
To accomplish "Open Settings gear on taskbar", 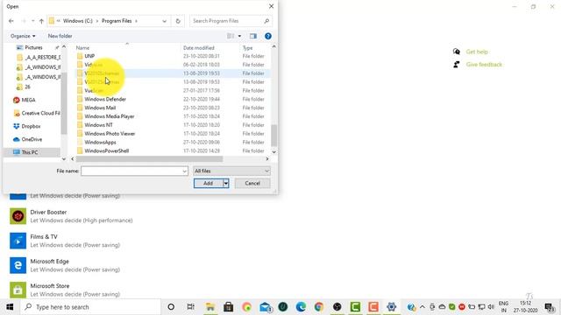I will 392,307.
